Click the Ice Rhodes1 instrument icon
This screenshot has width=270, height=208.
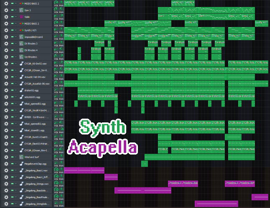tap(21, 57)
